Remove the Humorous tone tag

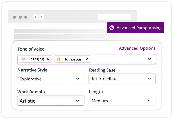click(87, 59)
